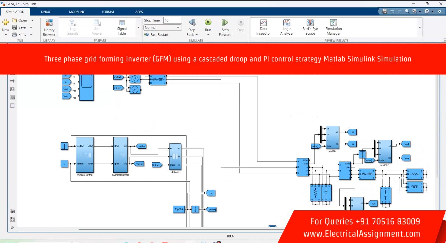This screenshot has height=243, width=446.
Task: Select the dq2abc block
Action: (x=175, y=157)
